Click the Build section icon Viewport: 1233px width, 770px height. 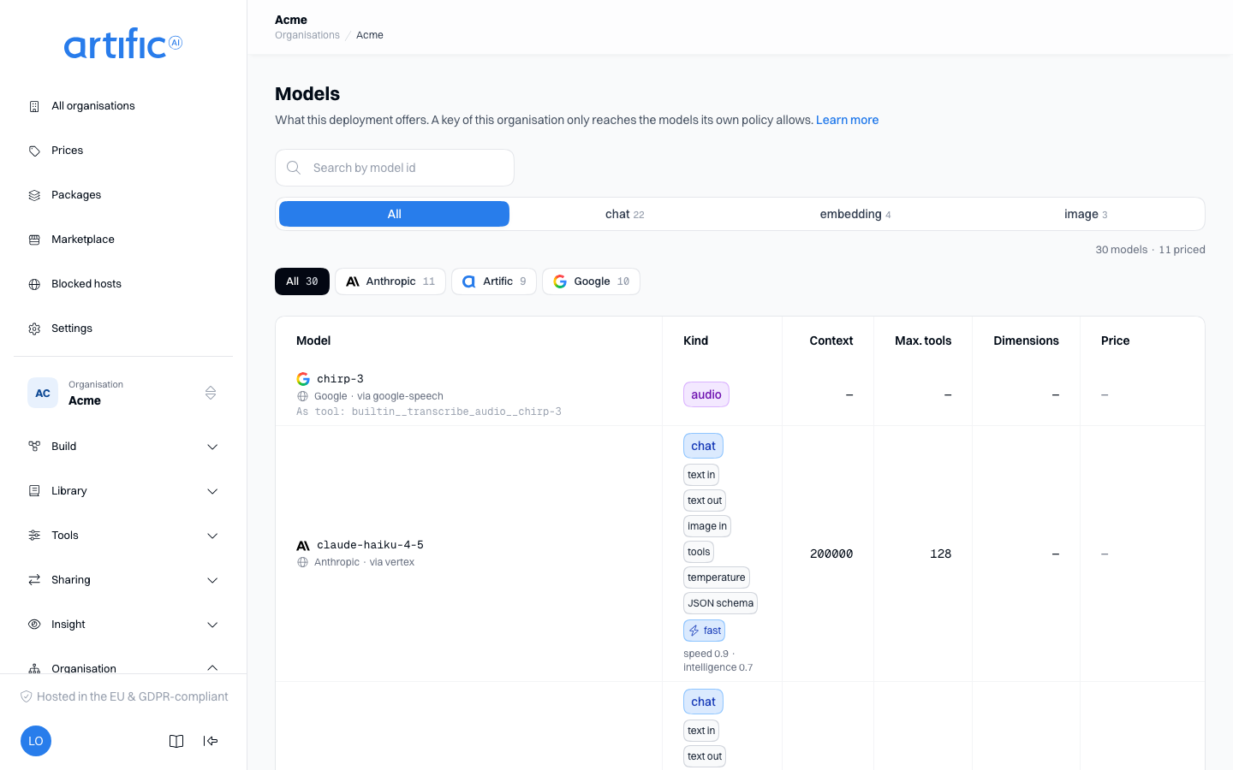pyautogui.click(x=34, y=447)
